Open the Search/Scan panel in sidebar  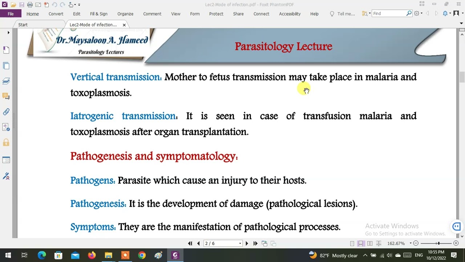pos(6,127)
